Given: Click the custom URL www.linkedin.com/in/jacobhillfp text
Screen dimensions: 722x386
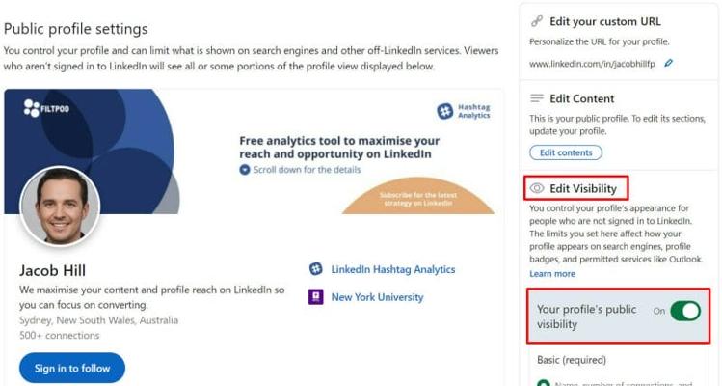Looking at the screenshot, I should [x=593, y=64].
